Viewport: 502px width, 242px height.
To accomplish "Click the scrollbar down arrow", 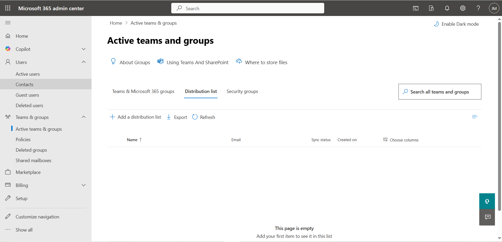I will click(x=499, y=238).
